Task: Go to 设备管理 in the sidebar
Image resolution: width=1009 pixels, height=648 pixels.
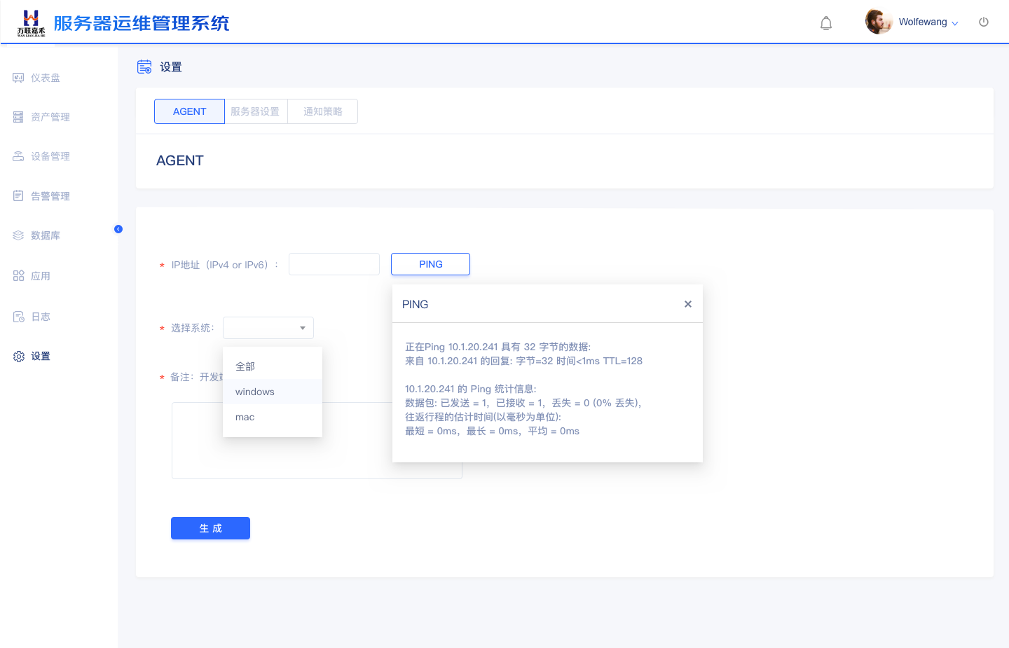Action: [50, 156]
